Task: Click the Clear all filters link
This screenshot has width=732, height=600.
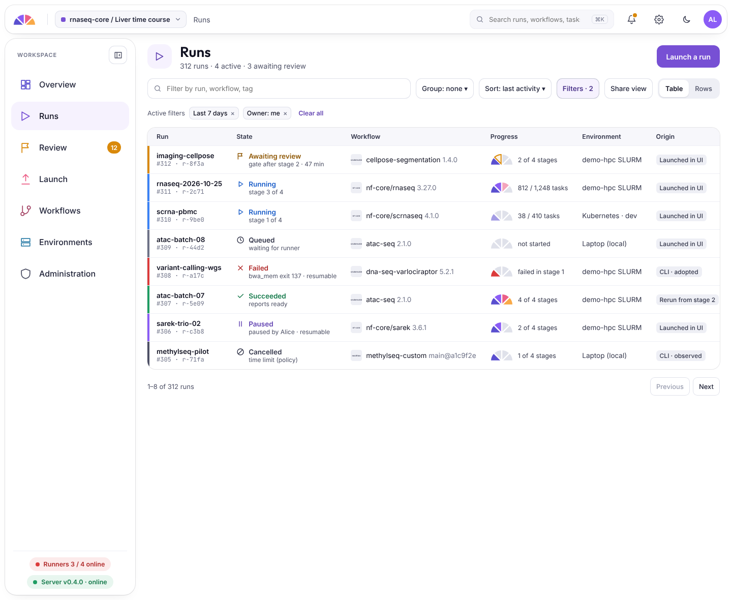Action: click(311, 113)
